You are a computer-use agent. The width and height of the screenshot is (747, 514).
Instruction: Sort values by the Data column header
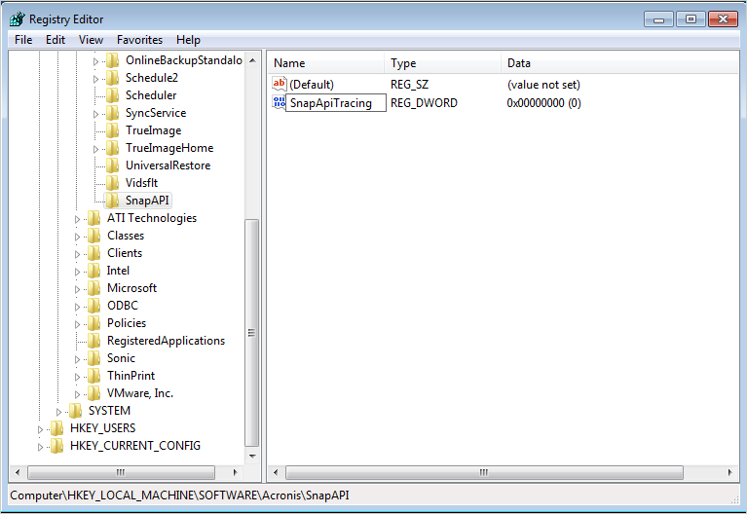(619, 63)
